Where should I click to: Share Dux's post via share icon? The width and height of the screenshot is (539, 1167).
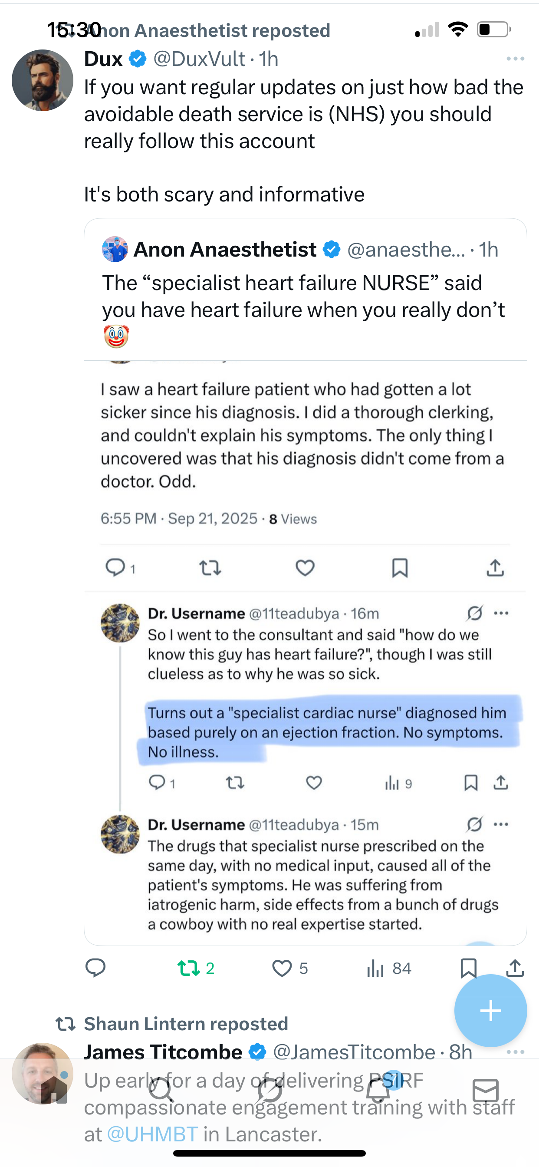coord(515,968)
